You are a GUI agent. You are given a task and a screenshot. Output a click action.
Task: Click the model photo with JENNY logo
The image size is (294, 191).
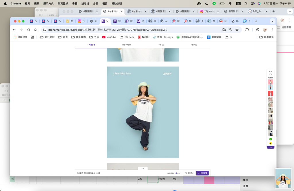pyautogui.click(x=143, y=112)
